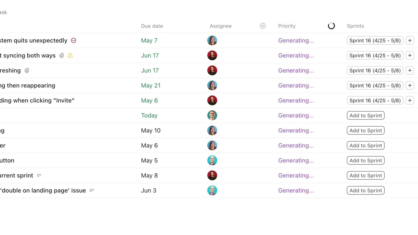Viewport: 418px width, 235px height.
Task: Click 'Generating...' priority cell on the May 10 row
Action: [296, 131]
